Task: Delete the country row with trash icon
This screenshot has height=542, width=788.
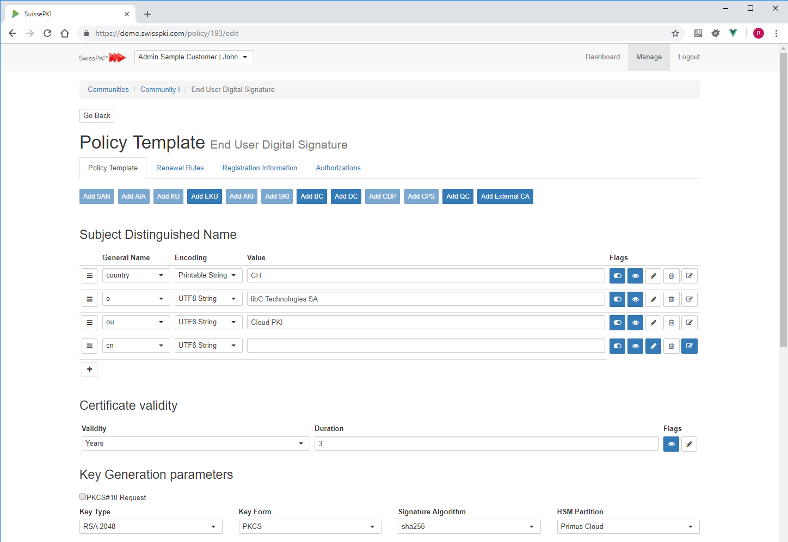Action: (x=671, y=276)
